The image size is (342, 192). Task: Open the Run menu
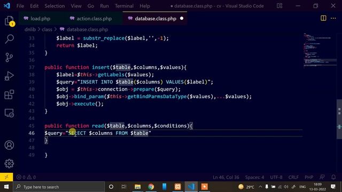(104, 6)
